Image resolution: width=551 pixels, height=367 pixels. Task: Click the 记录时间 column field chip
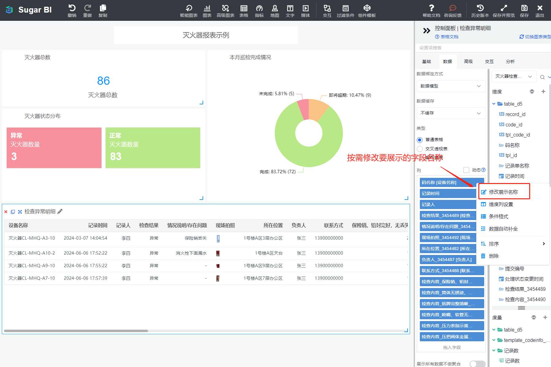click(x=448, y=193)
